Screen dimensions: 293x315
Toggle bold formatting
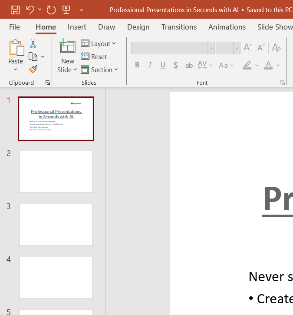[137, 65]
